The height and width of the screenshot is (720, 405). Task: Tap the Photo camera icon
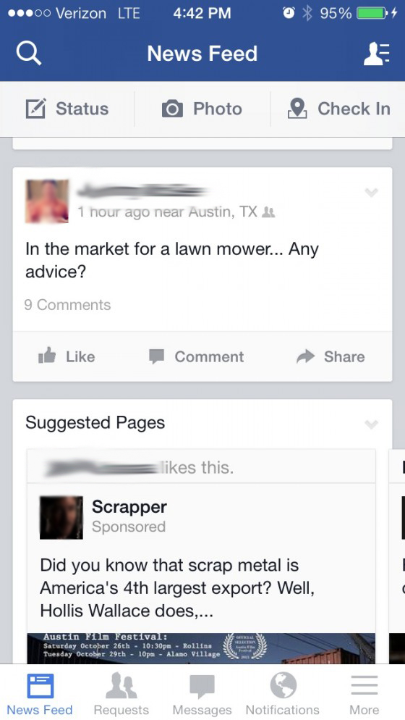[x=172, y=109]
